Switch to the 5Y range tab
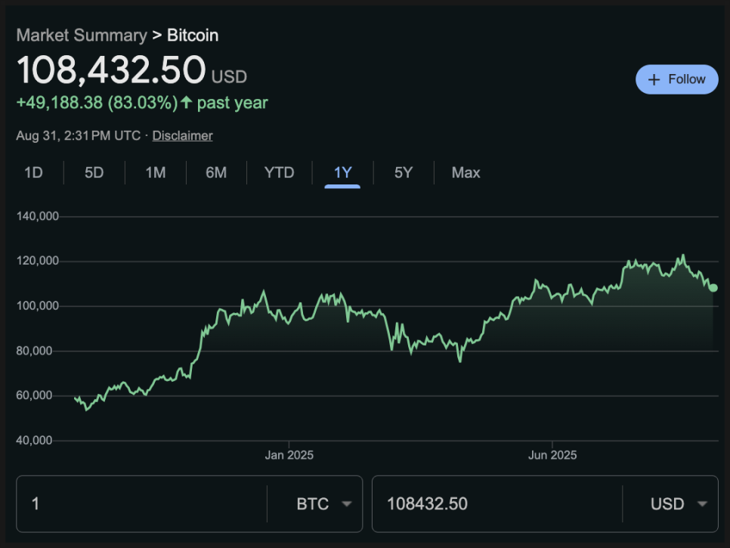The height and width of the screenshot is (548, 730). coord(404,173)
